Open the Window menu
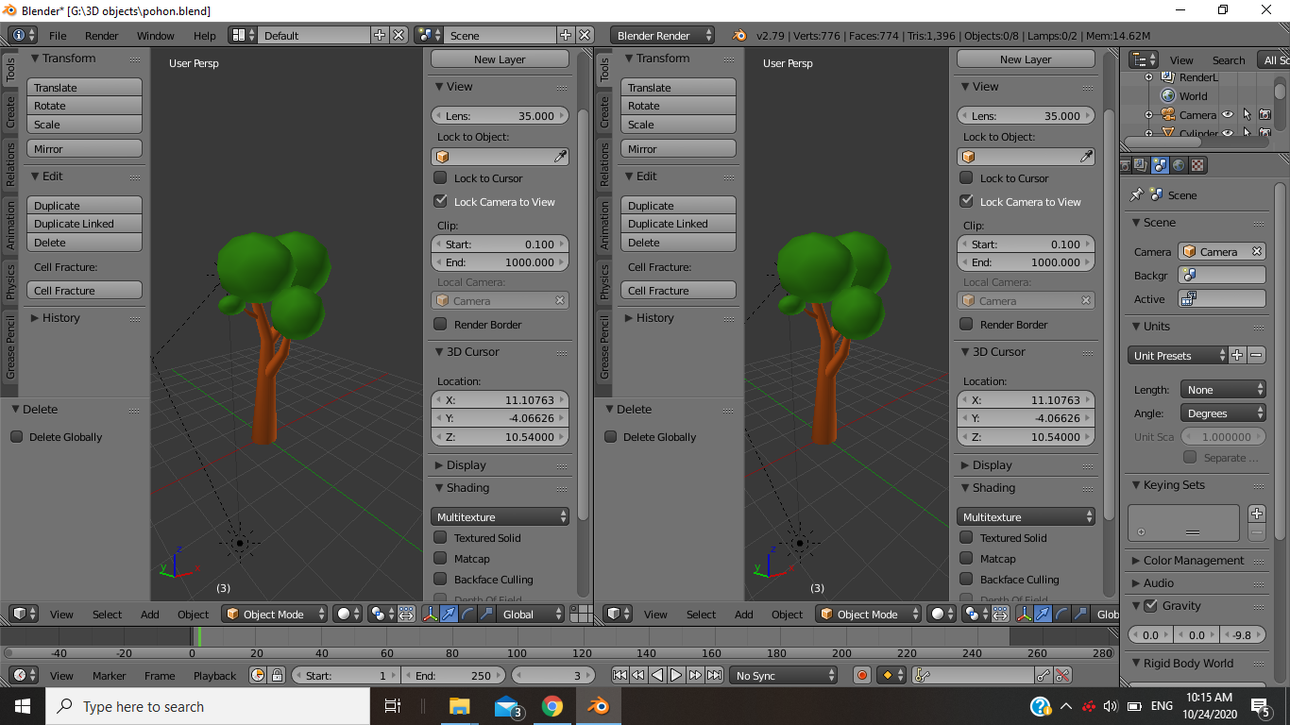 click(x=156, y=35)
